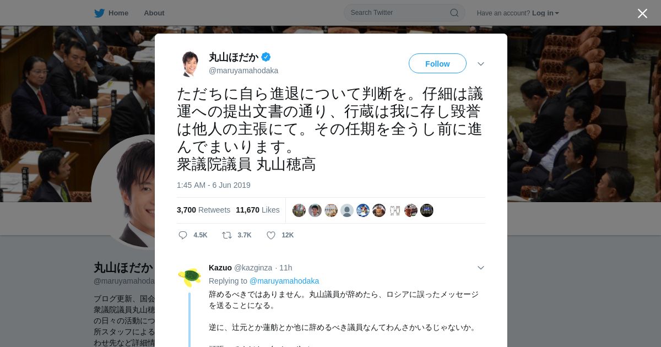
Task: Open the first liker avatar thumbnail
Action: (x=299, y=210)
